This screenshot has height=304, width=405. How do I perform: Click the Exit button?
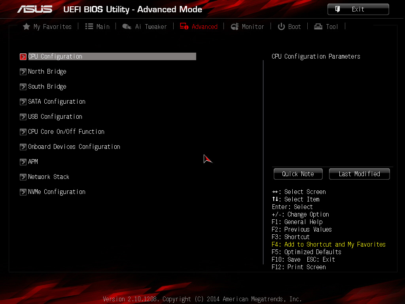click(x=358, y=9)
